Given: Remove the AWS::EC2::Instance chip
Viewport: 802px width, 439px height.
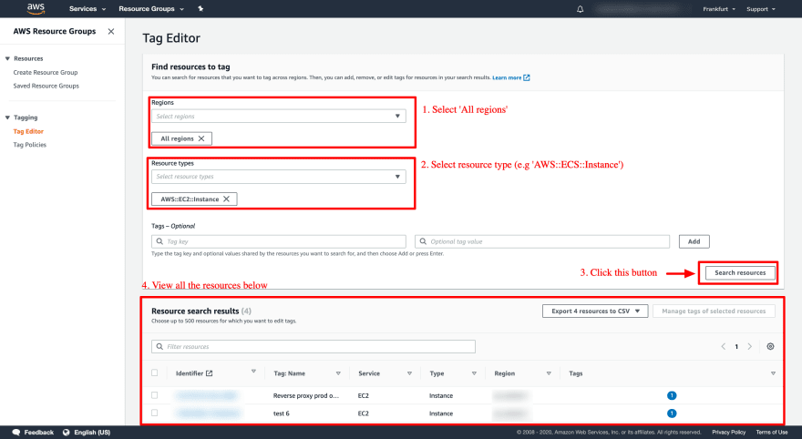Looking at the screenshot, I should [226, 199].
